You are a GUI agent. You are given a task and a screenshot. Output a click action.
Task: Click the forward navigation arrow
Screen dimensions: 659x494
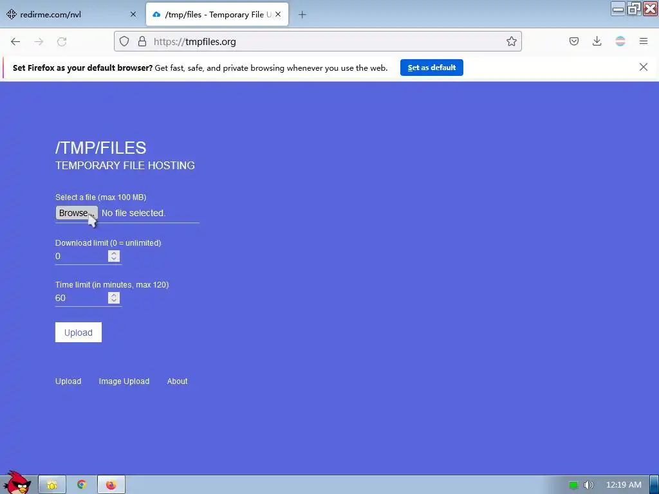tap(39, 42)
